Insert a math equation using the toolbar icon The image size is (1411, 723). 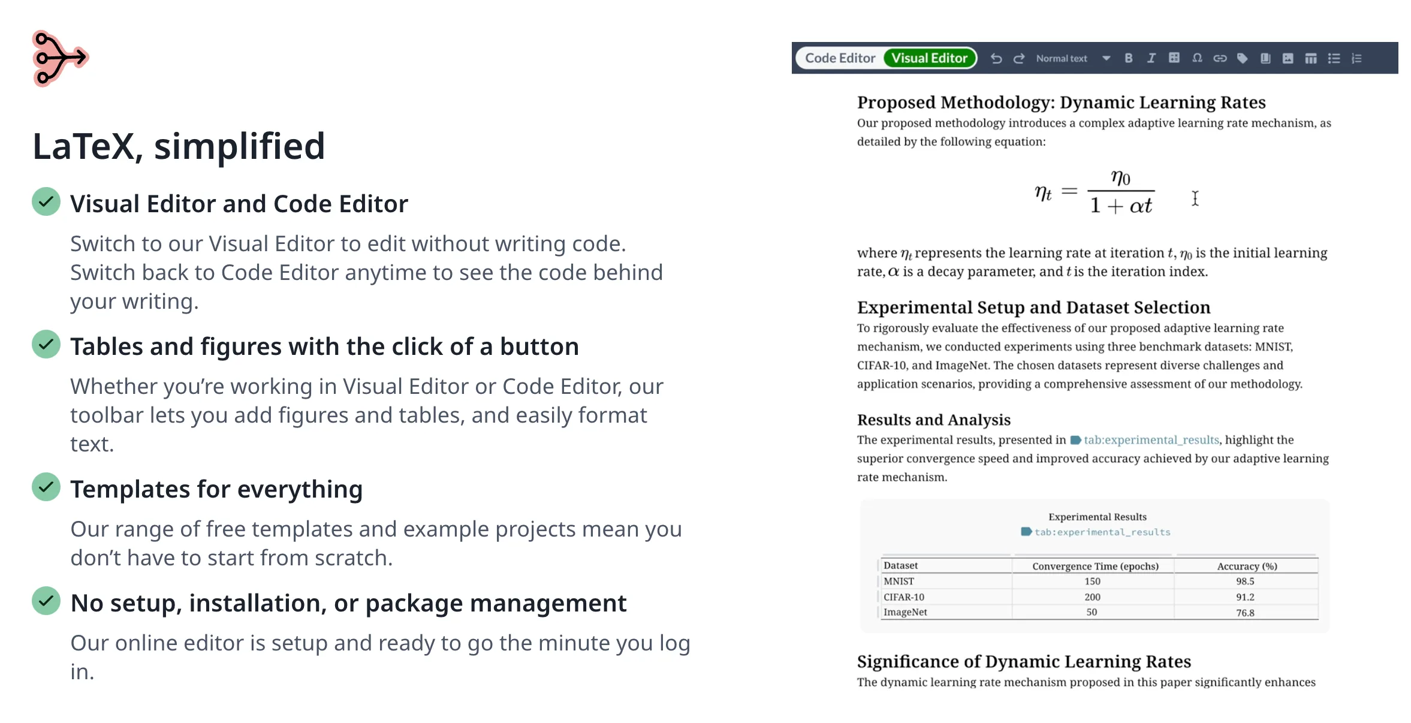click(1174, 58)
